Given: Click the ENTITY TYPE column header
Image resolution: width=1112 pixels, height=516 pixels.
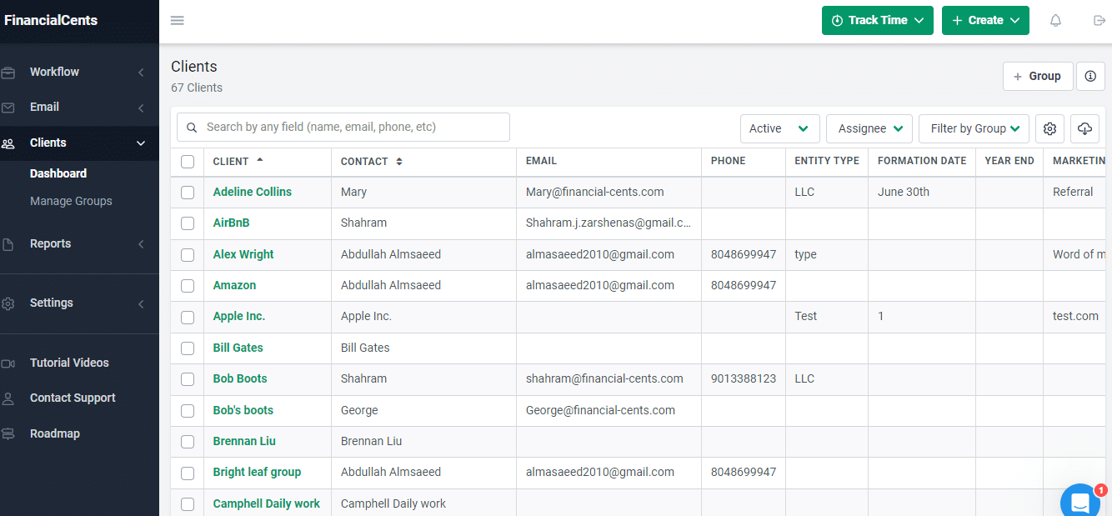Looking at the screenshot, I should (x=827, y=161).
